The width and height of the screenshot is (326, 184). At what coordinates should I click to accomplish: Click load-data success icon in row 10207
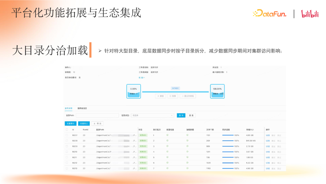tap(187, 135)
